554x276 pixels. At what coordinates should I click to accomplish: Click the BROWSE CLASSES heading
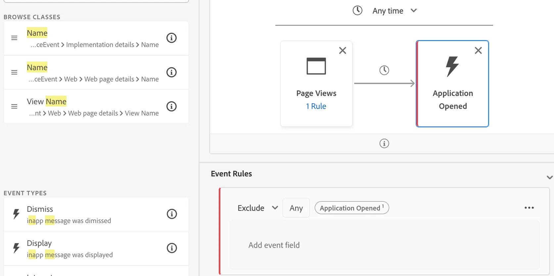[x=32, y=17]
